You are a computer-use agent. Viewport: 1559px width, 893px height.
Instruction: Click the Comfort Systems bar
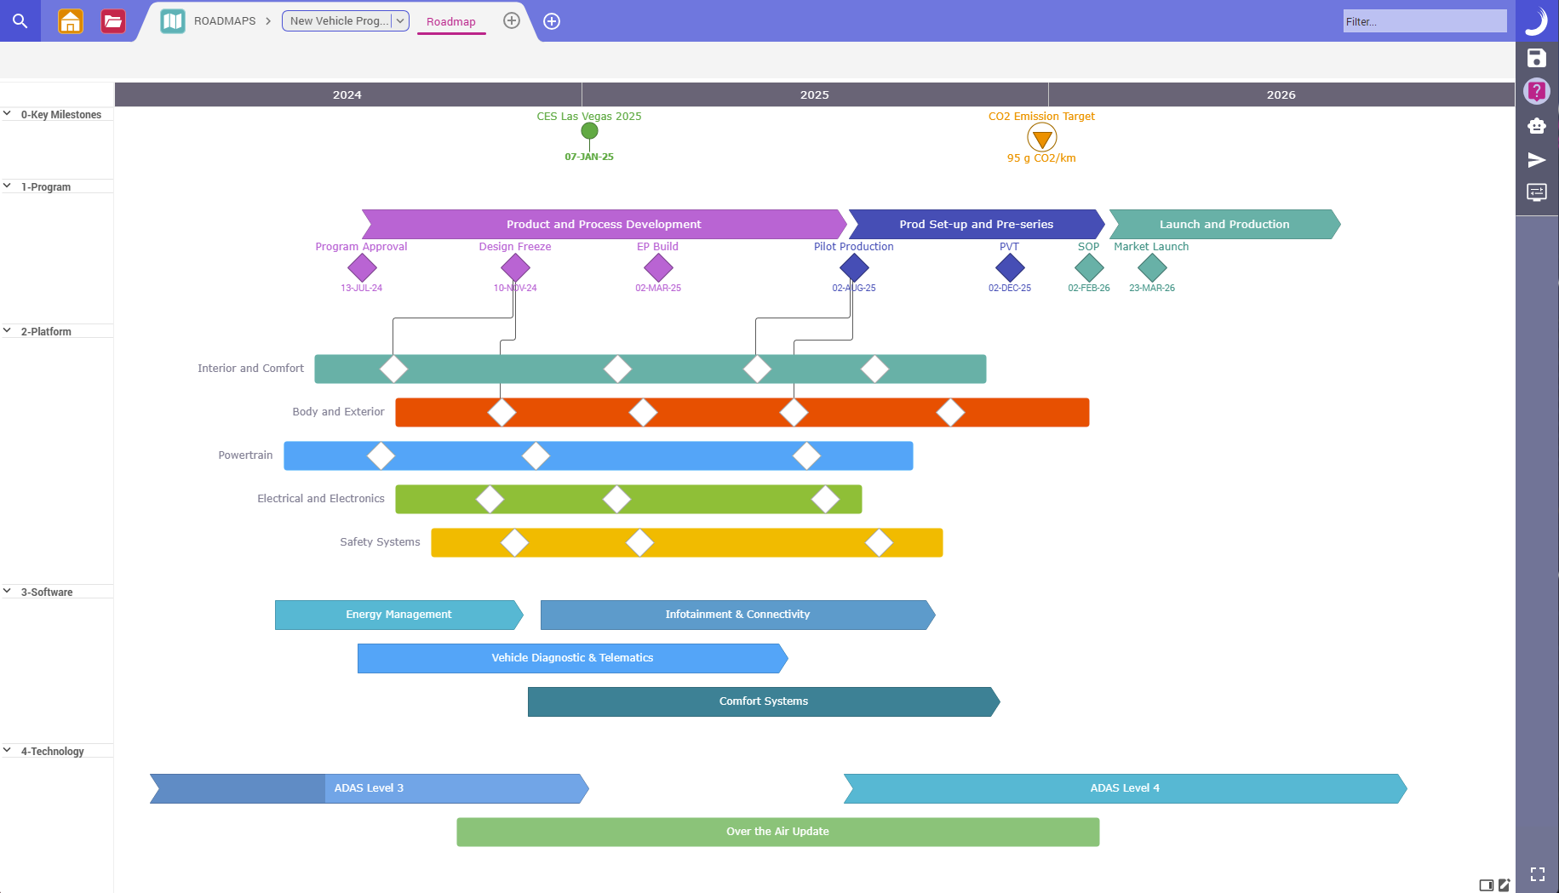click(x=764, y=702)
